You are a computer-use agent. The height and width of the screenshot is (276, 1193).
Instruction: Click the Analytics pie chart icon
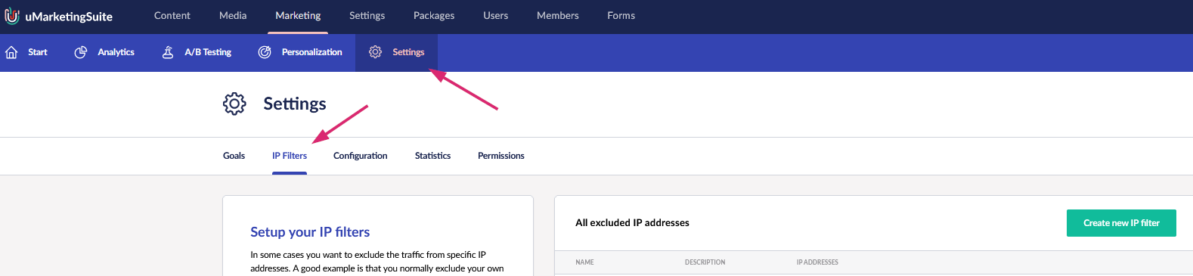(x=81, y=52)
